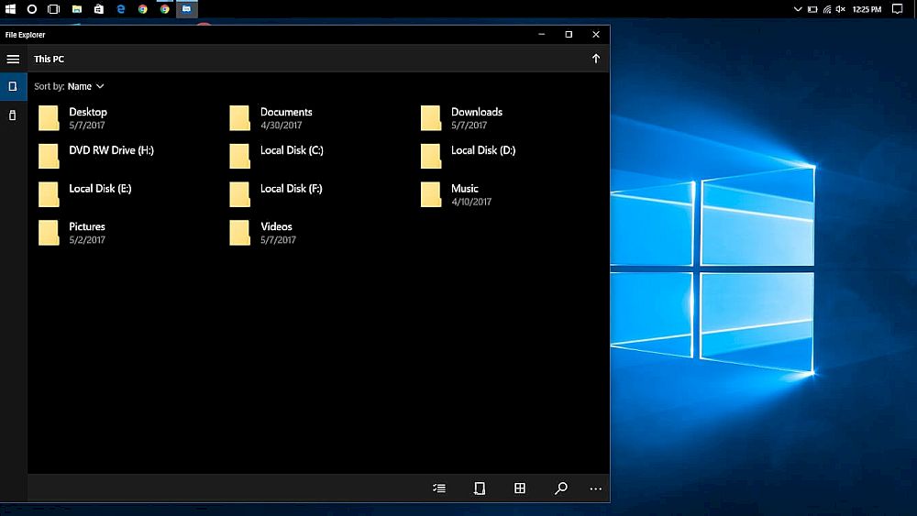
Task: Click the 12:25 PM taskbar clock
Action: [867, 9]
